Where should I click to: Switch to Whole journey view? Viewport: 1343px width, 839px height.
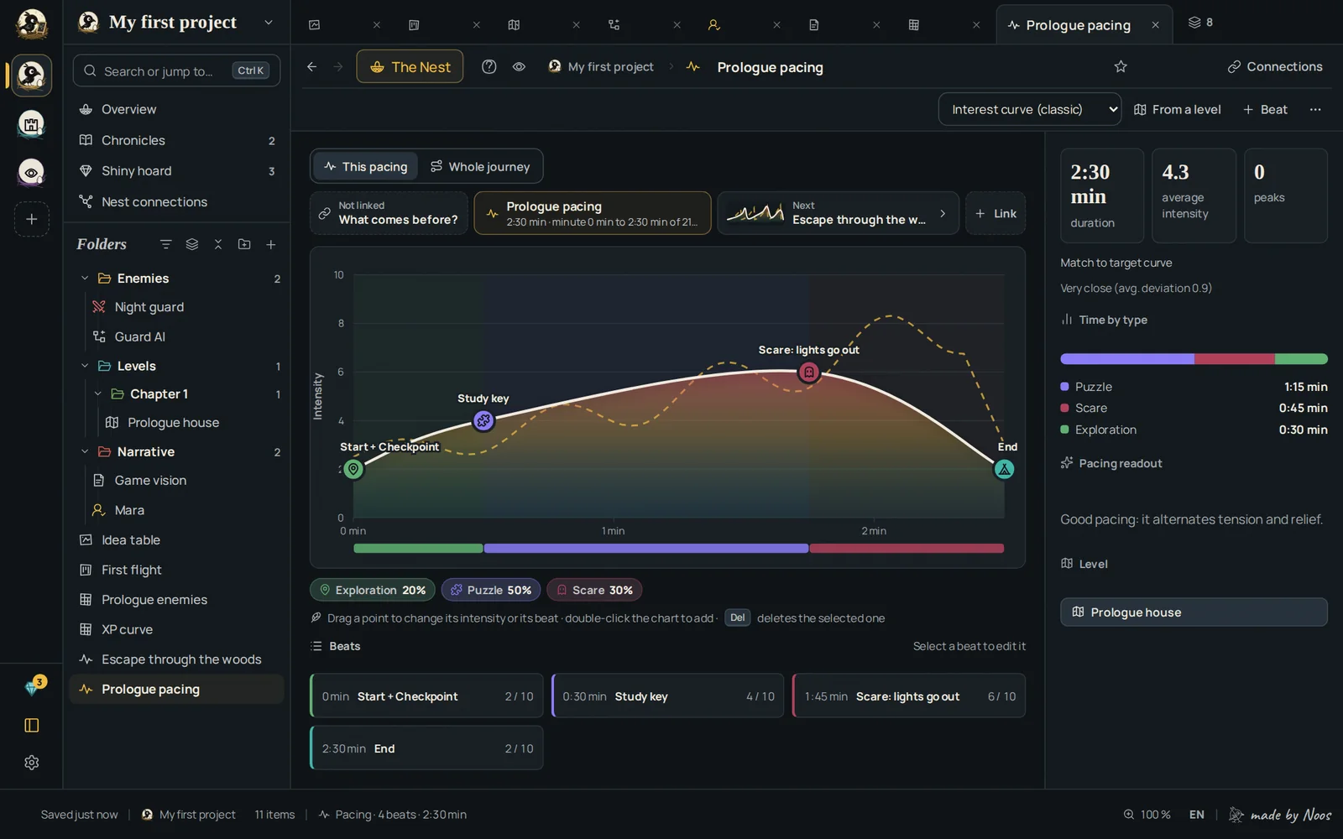[480, 166]
